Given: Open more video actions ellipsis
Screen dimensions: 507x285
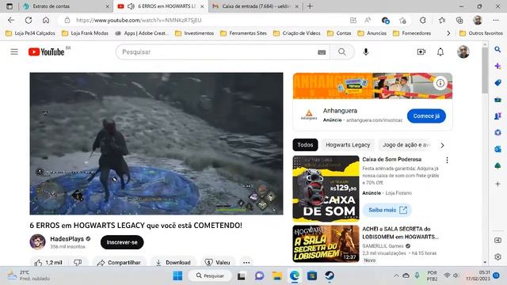Looking at the screenshot, I should coord(246,262).
